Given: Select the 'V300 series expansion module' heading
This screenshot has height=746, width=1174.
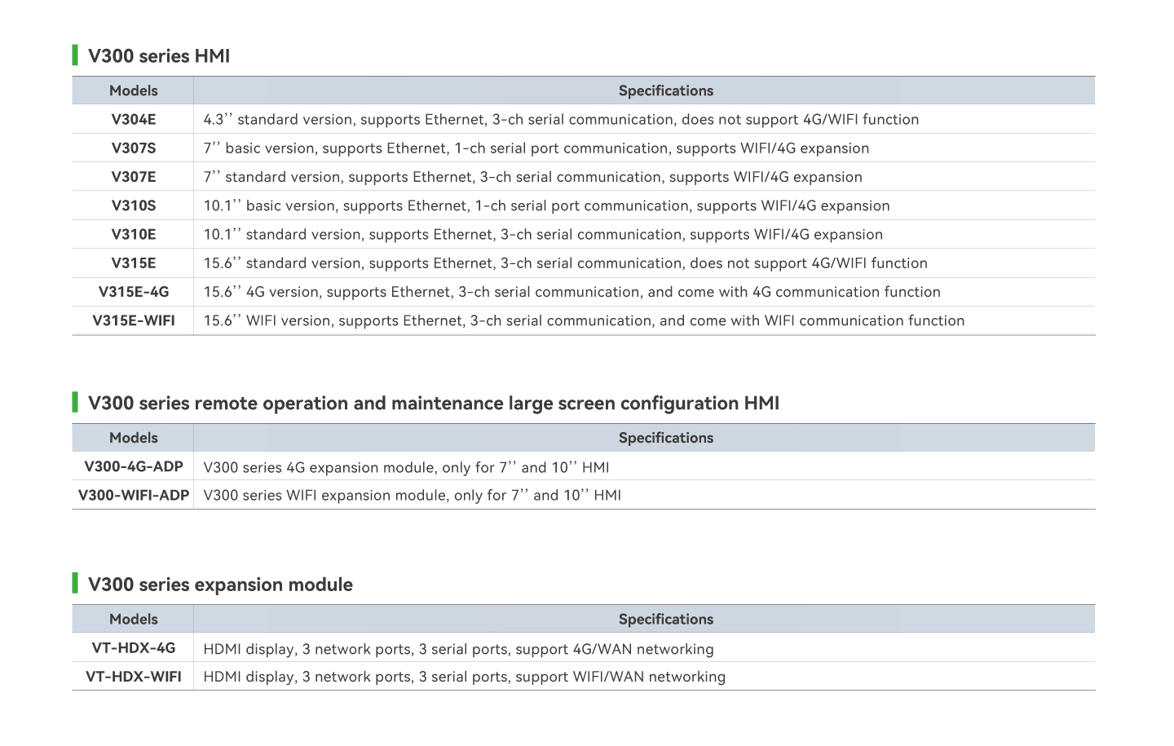Looking at the screenshot, I should [220, 585].
